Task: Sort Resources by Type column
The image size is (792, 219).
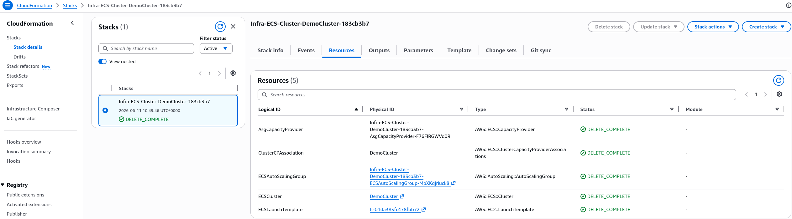Action: click(x=567, y=109)
